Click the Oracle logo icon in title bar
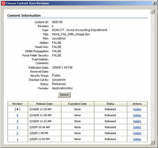Viewport: 158px width, 148px height. (3, 3)
